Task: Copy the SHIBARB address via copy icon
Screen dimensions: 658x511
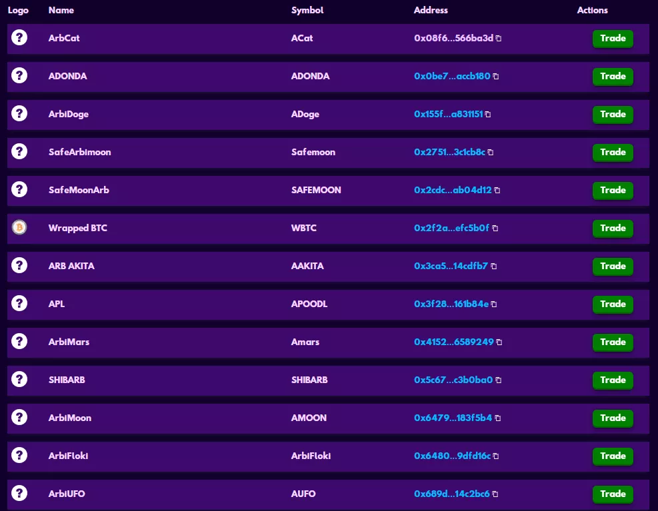Action: coord(498,380)
